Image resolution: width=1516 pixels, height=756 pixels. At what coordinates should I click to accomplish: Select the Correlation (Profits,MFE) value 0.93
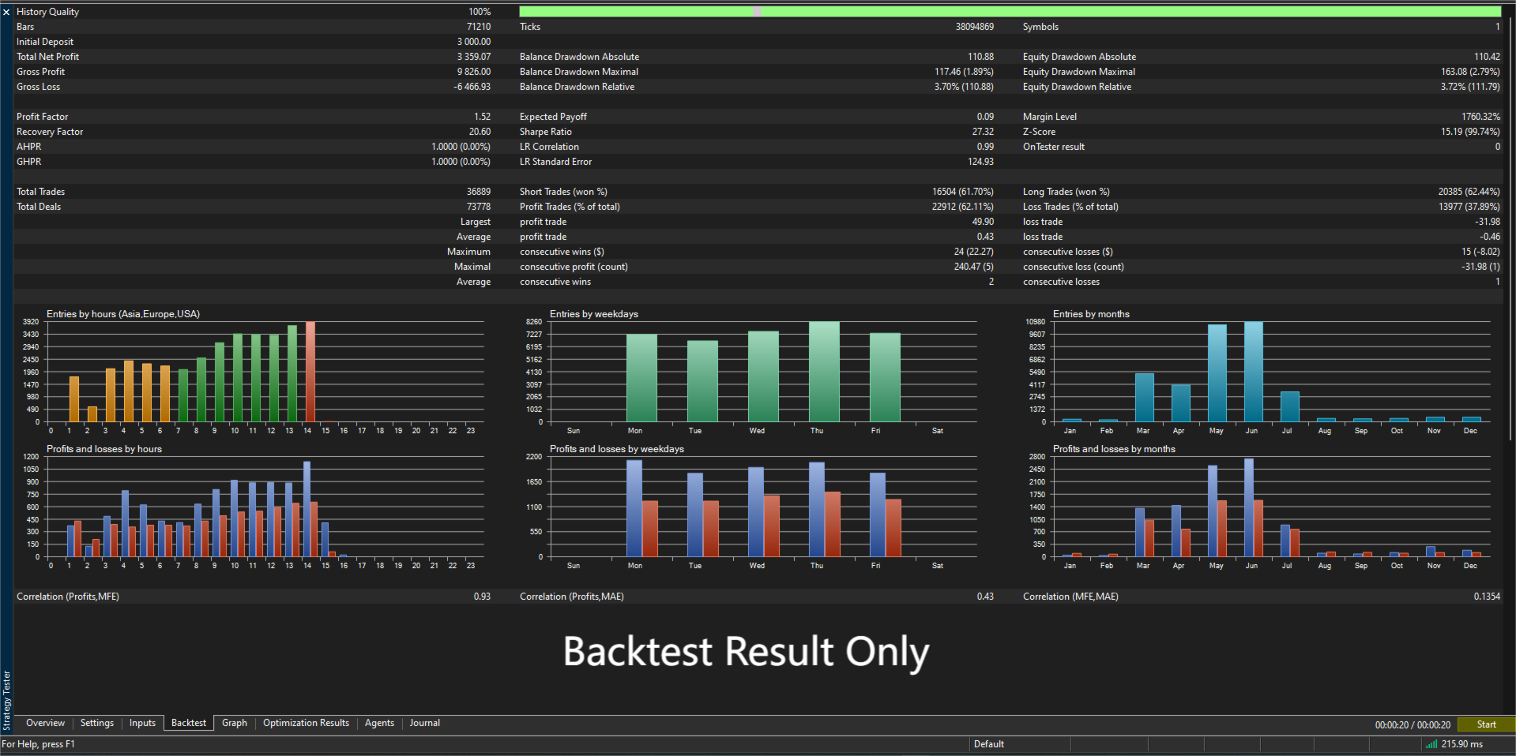(x=482, y=597)
